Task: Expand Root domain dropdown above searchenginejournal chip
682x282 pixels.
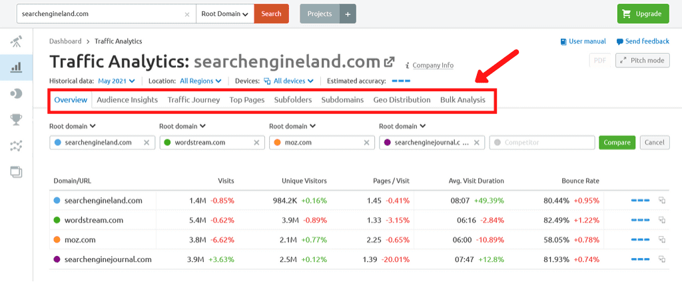Action: coord(403,126)
